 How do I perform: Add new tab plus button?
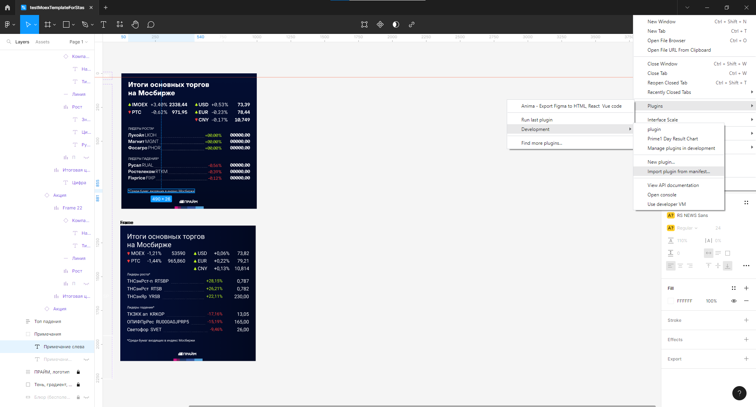[x=106, y=7]
